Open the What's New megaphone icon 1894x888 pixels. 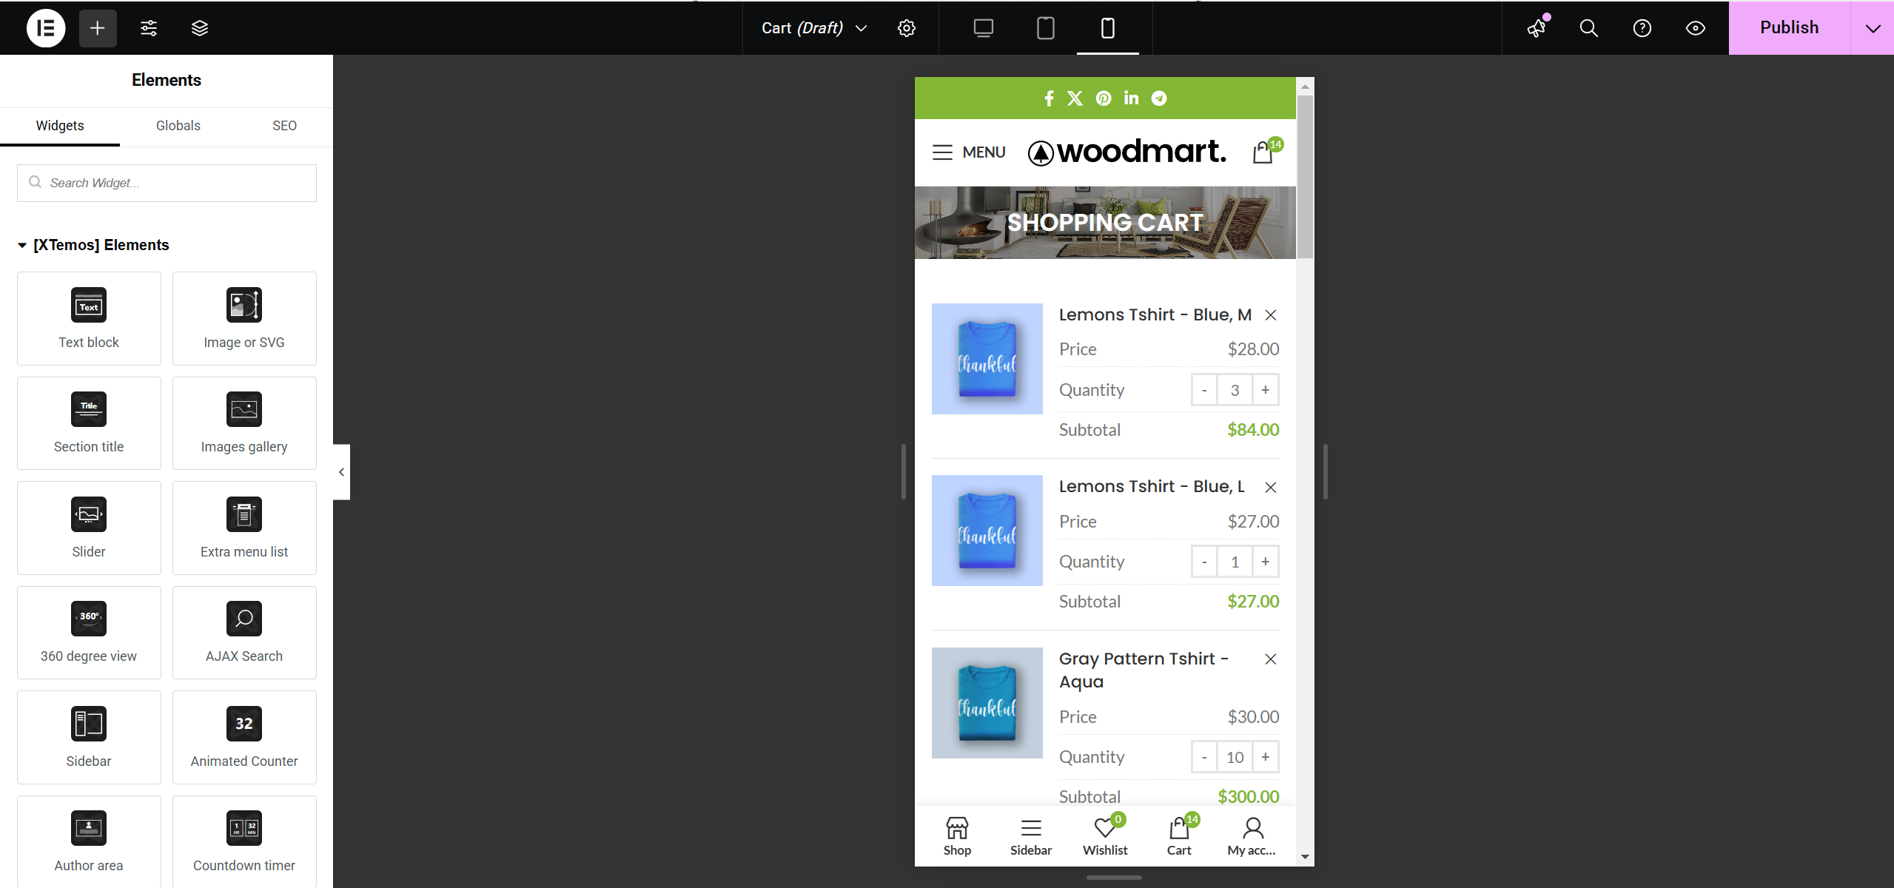(x=1536, y=27)
